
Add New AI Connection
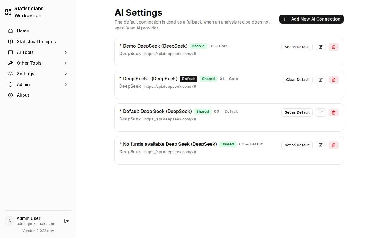pyautogui.click(x=311, y=19)
